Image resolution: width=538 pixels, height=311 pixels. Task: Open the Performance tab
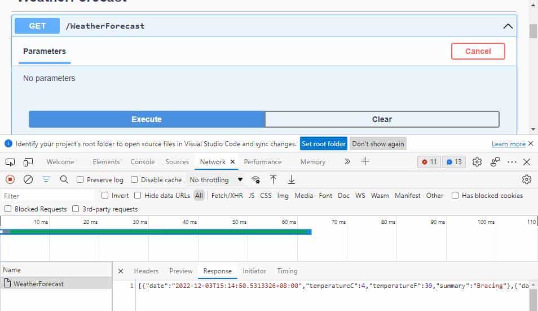pos(262,162)
